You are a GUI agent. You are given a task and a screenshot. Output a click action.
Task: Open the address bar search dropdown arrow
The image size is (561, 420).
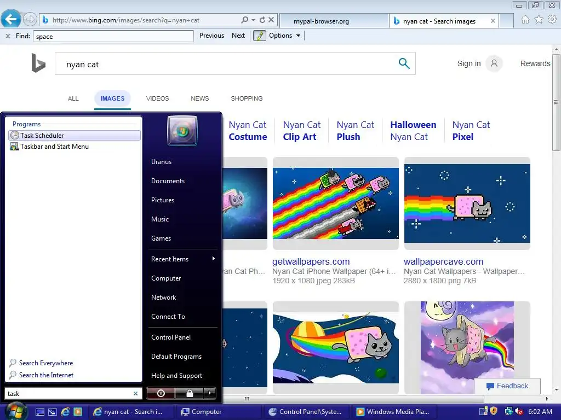coord(253,20)
